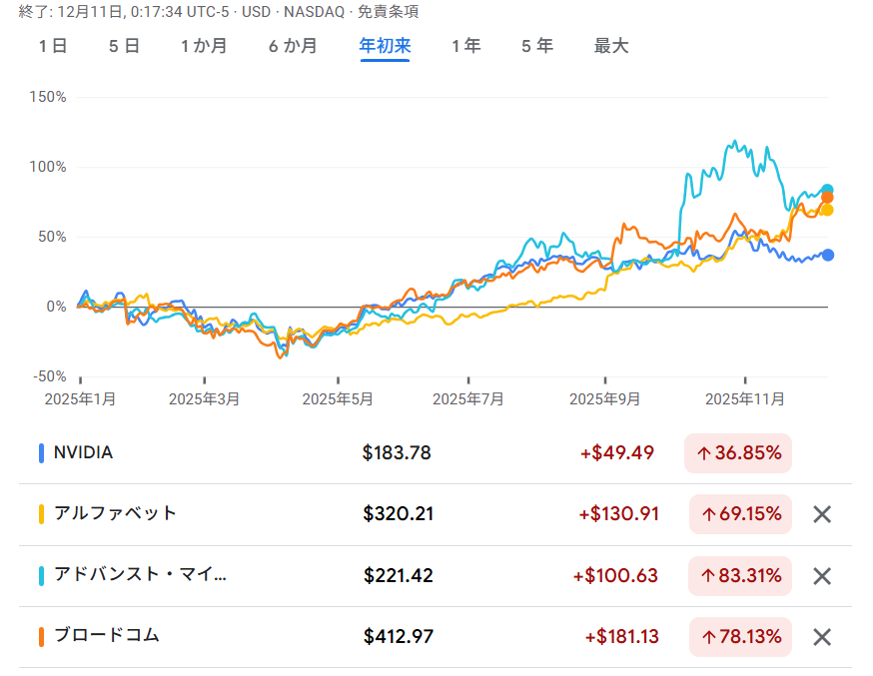Click the yellow Alphabet endpoint dot on chart
The width and height of the screenshot is (873, 676).
click(827, 211)
